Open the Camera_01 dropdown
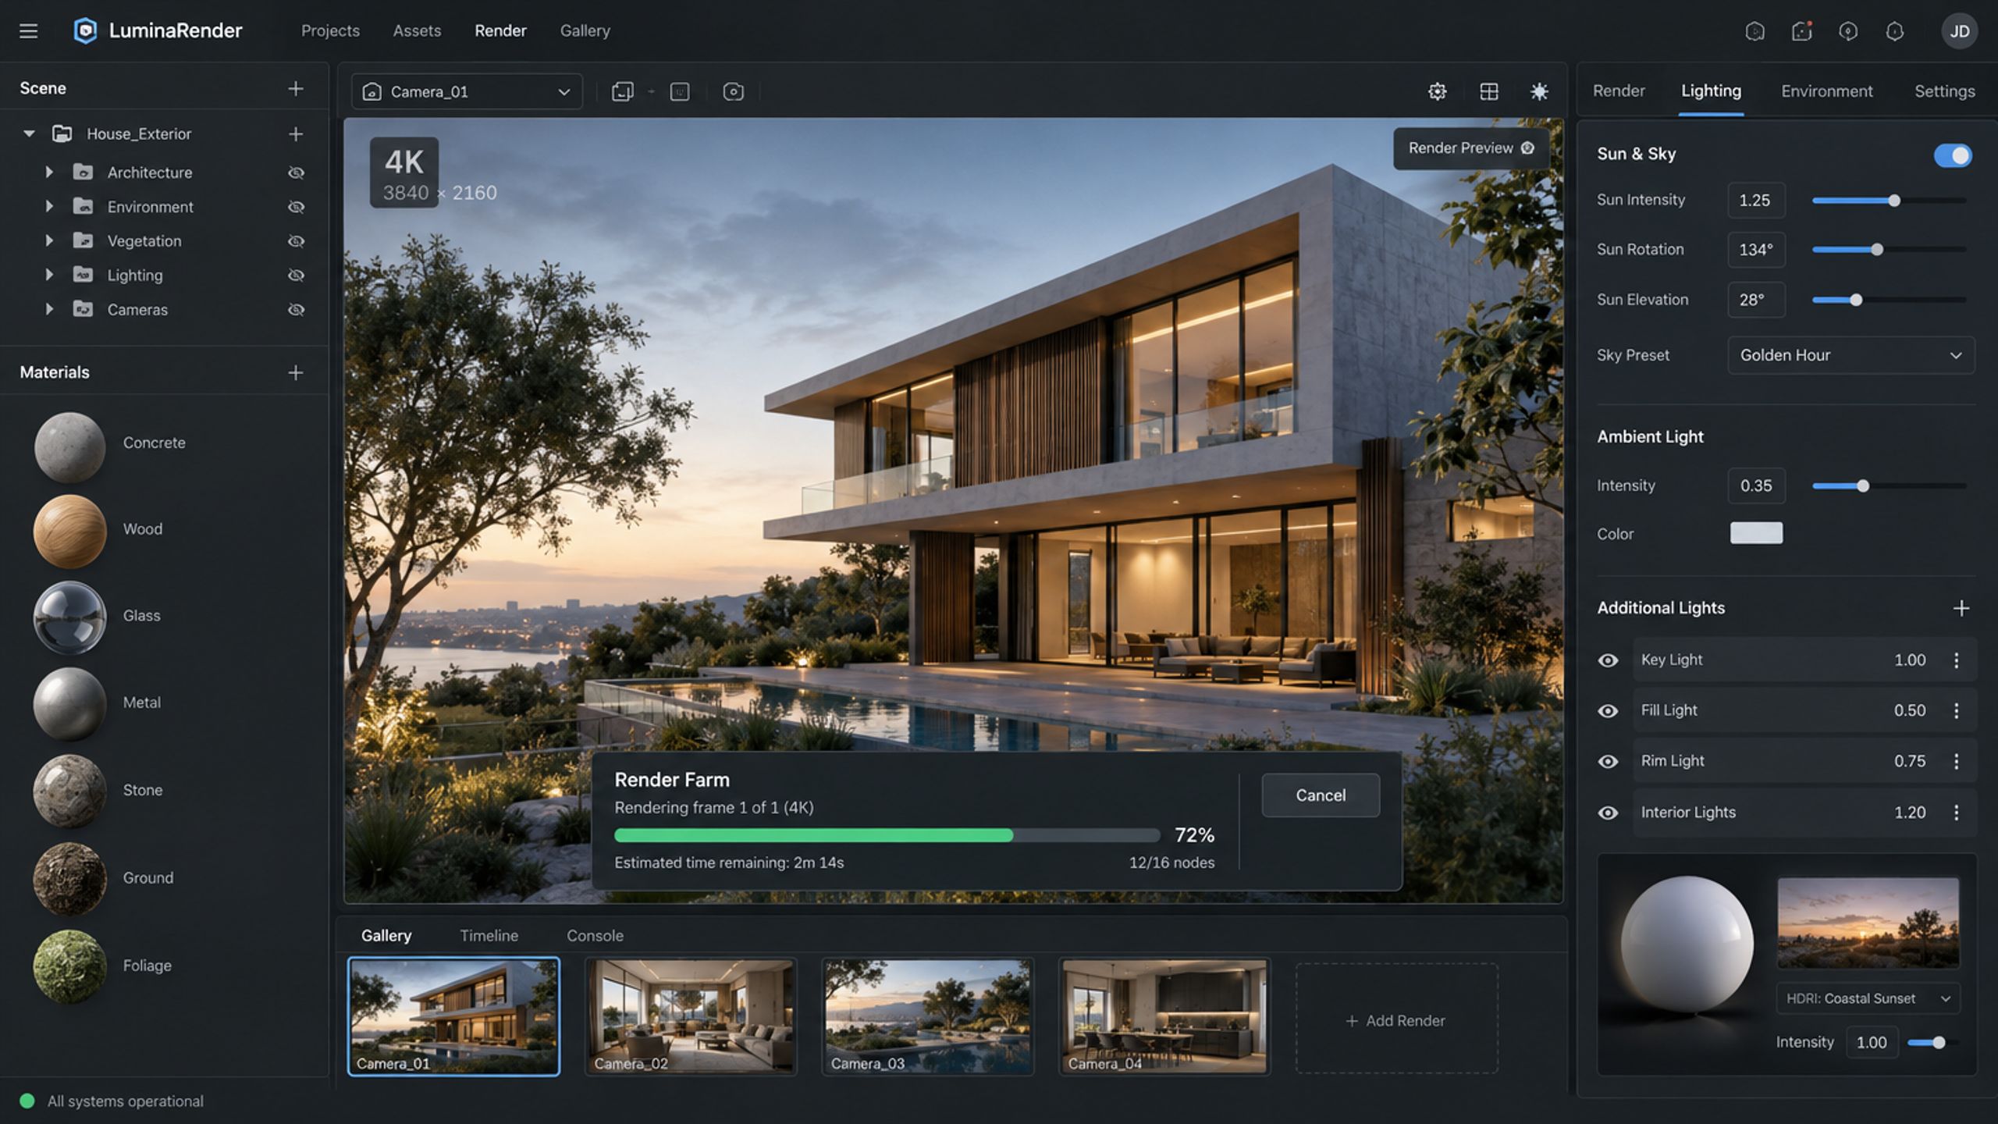 pos(467,92)
